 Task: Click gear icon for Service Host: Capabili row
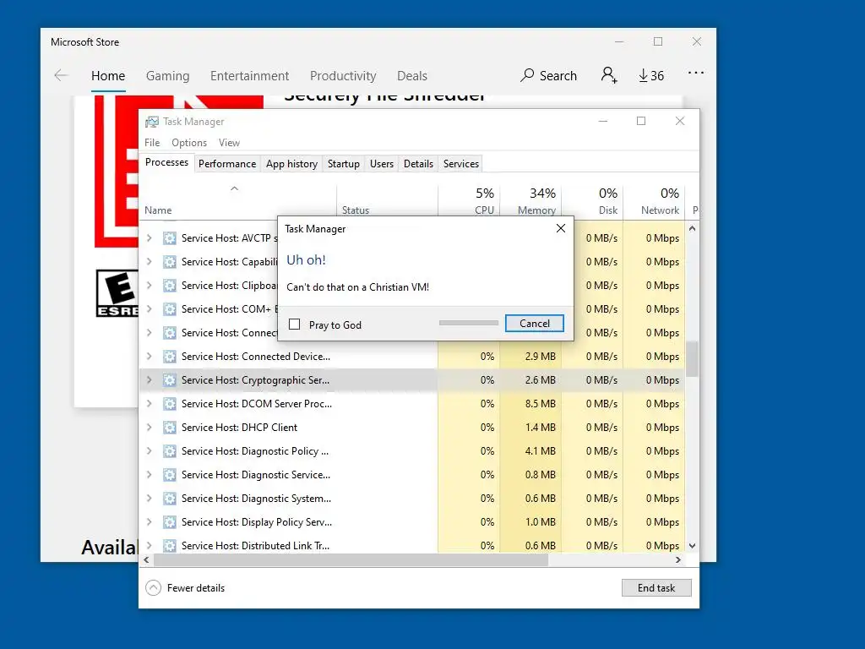(x=169, y=262)
